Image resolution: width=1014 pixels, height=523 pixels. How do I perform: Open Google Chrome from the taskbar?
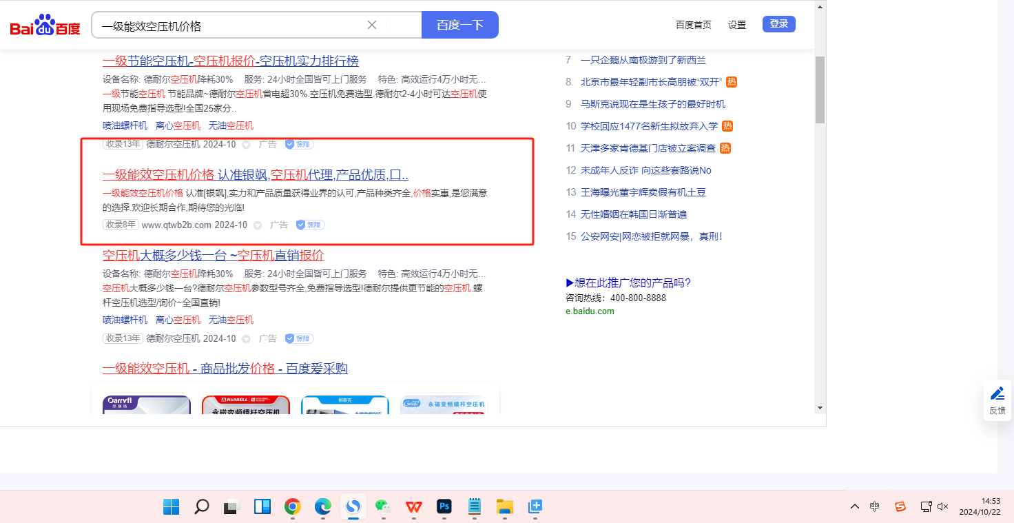pos(293,507)
